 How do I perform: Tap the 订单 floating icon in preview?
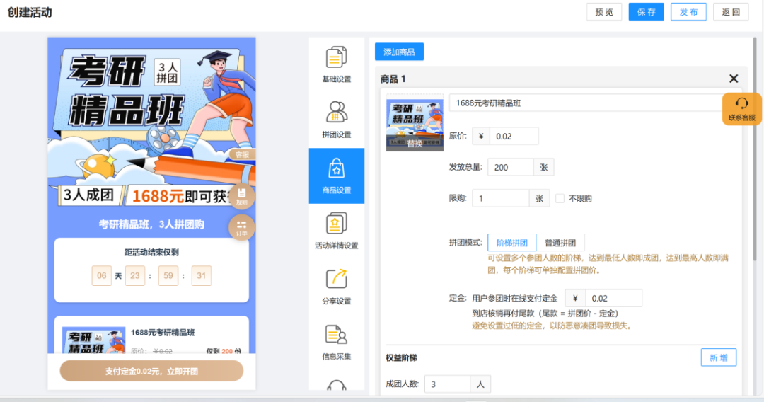pos(242,227)
